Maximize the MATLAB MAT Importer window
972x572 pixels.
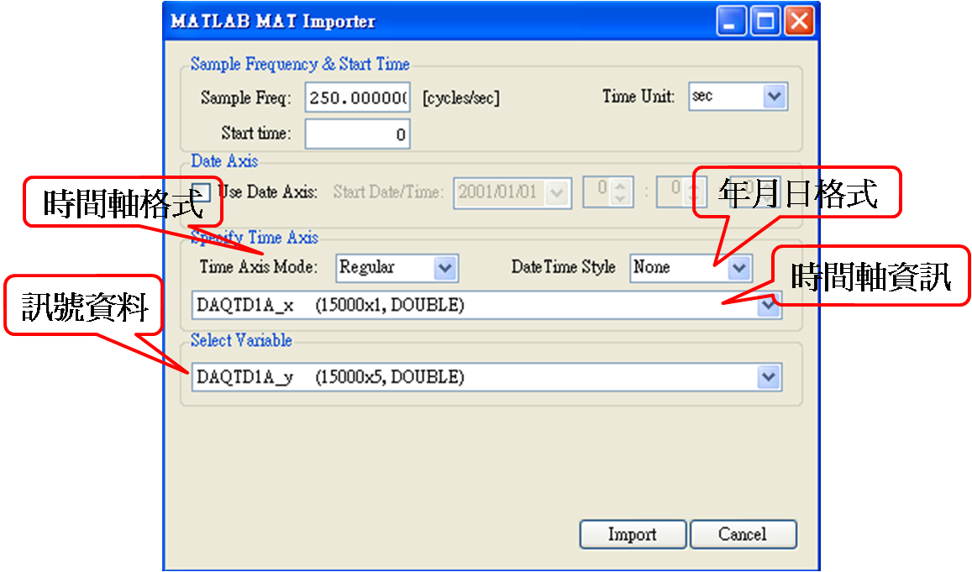pos(764,21)
